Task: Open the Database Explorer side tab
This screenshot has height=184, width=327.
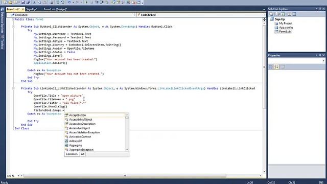Action: (x=2, y=21)
